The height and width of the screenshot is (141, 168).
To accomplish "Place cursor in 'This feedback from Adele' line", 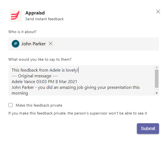I will click(45, 70).
